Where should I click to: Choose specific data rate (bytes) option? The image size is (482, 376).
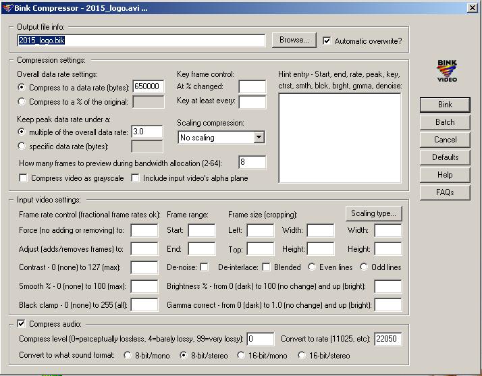pyautogui.click(x=21, y=146)
